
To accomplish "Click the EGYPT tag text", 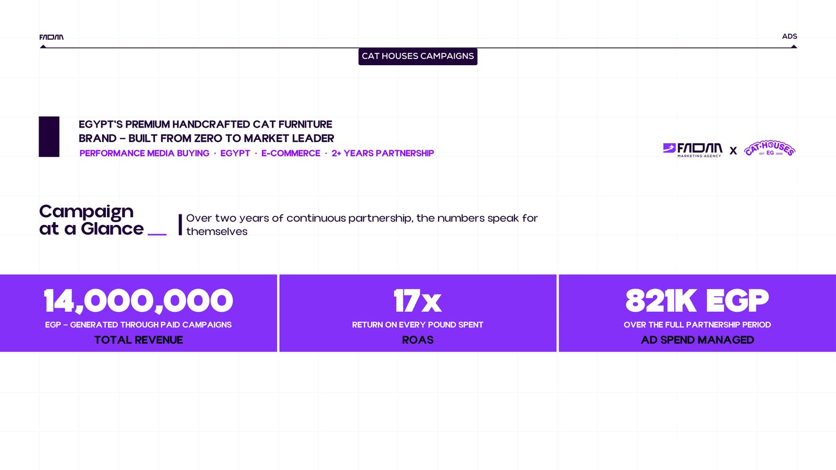I will [x=235, y=153].
